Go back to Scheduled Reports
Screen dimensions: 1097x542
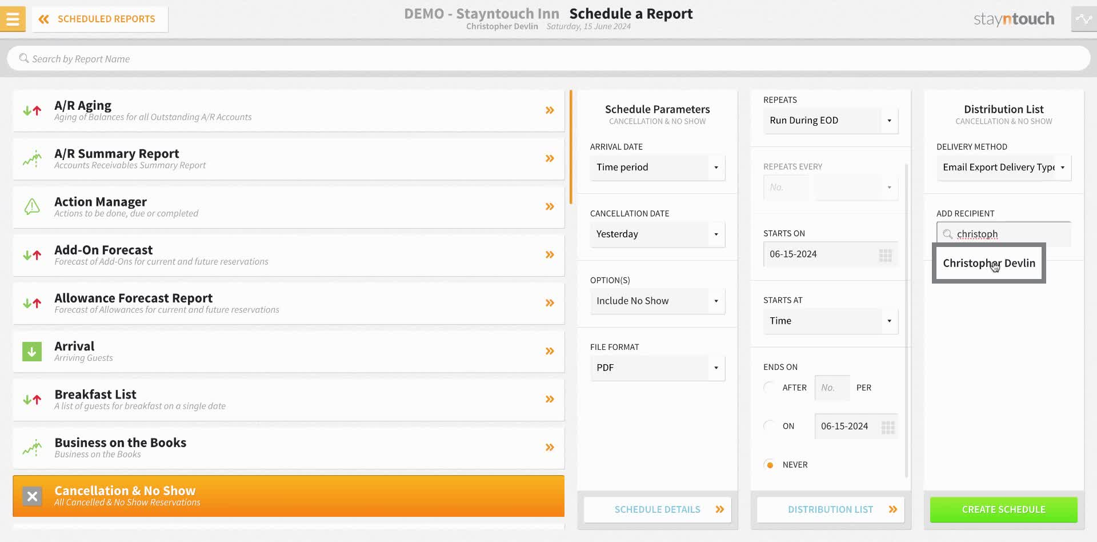100,19
